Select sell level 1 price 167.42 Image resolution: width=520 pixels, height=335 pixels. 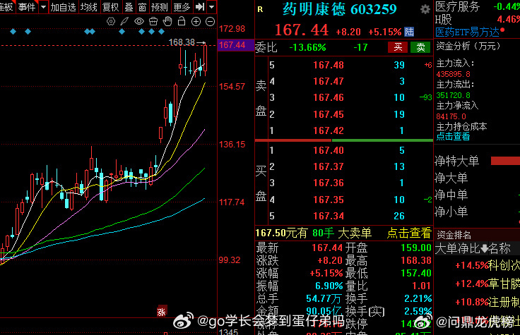[329, 130]
